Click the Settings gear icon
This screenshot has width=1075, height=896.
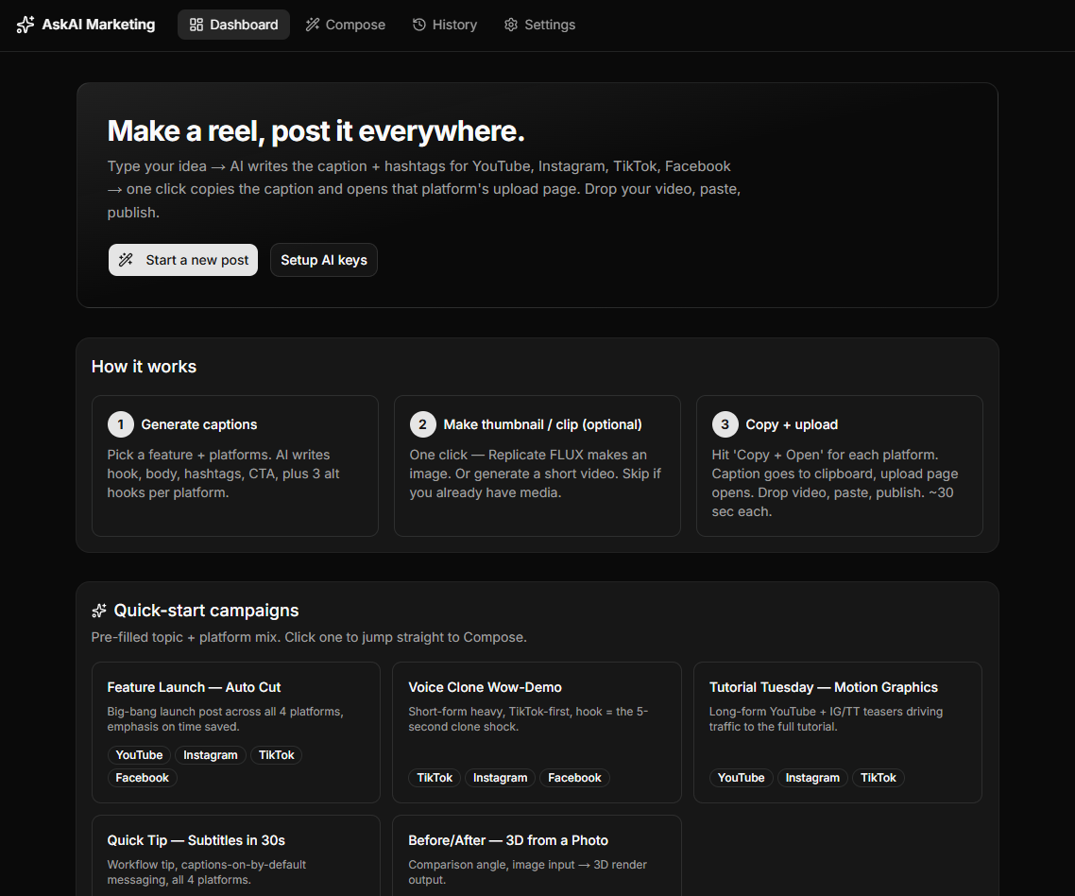click(x=511, y=25)
